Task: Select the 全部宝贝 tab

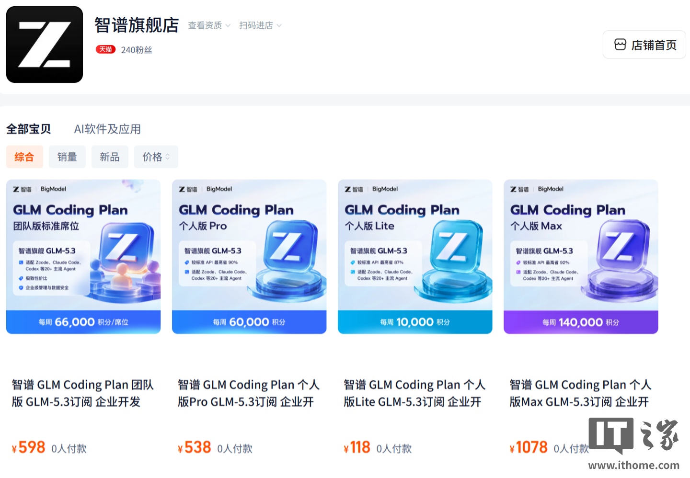Action: [28, 129]
